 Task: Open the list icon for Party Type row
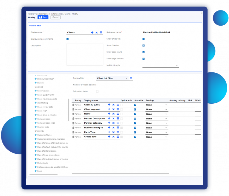118,132
